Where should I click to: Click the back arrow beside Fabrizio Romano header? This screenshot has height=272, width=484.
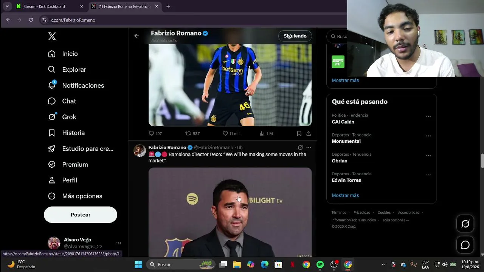[x=137, y=36]
